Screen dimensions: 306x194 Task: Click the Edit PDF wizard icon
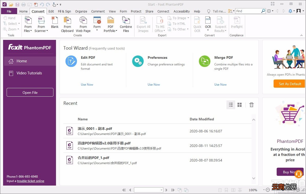tap(71, 61)
